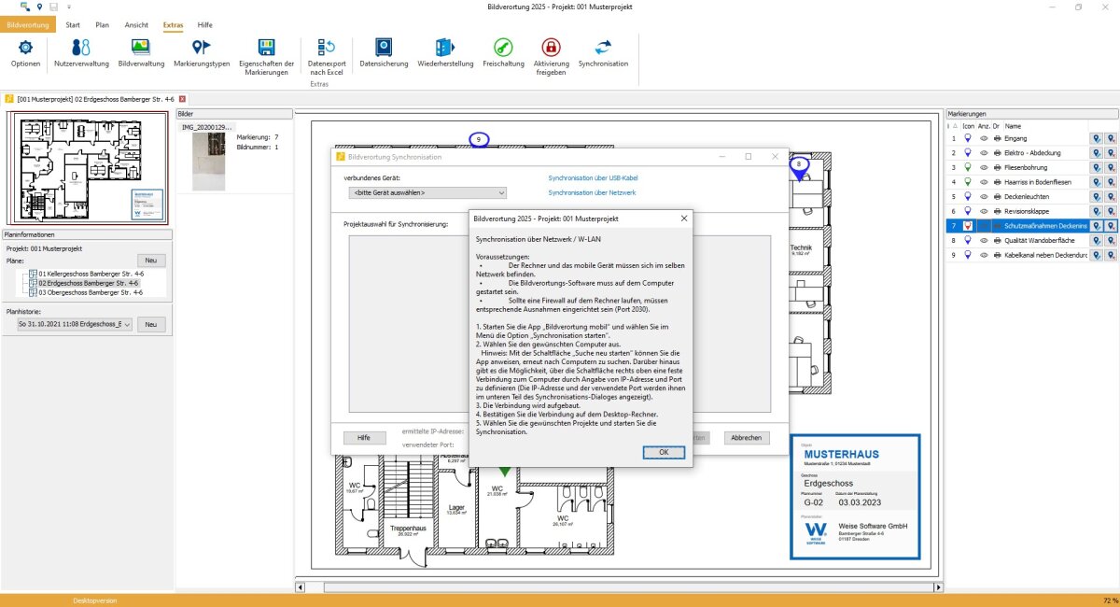
Task: Select the Extras ribbon tab
Action: pyautogui.click(x=173, y=24)
